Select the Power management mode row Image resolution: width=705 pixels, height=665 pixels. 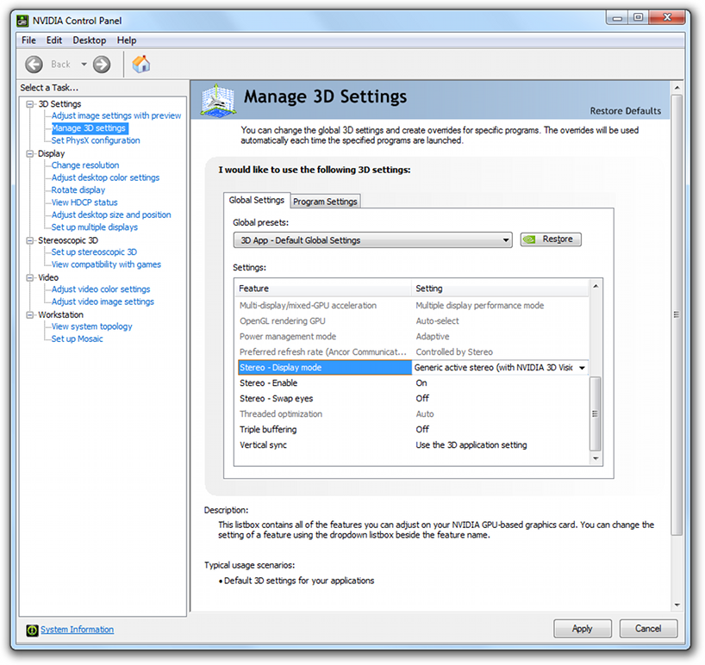412,337
